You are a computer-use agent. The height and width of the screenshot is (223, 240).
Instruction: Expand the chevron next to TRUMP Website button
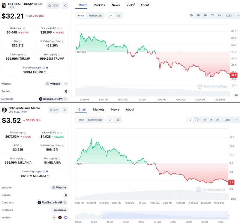[66, 84]
